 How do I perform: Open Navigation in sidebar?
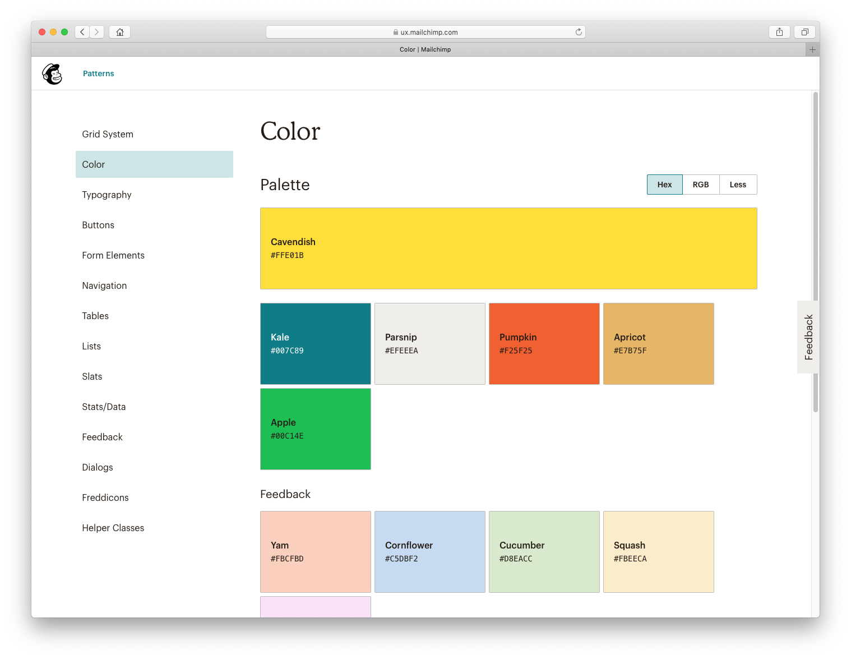point(154,285)
